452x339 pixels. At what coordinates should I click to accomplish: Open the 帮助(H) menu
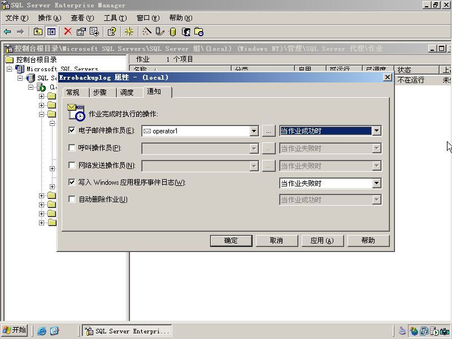181,18
